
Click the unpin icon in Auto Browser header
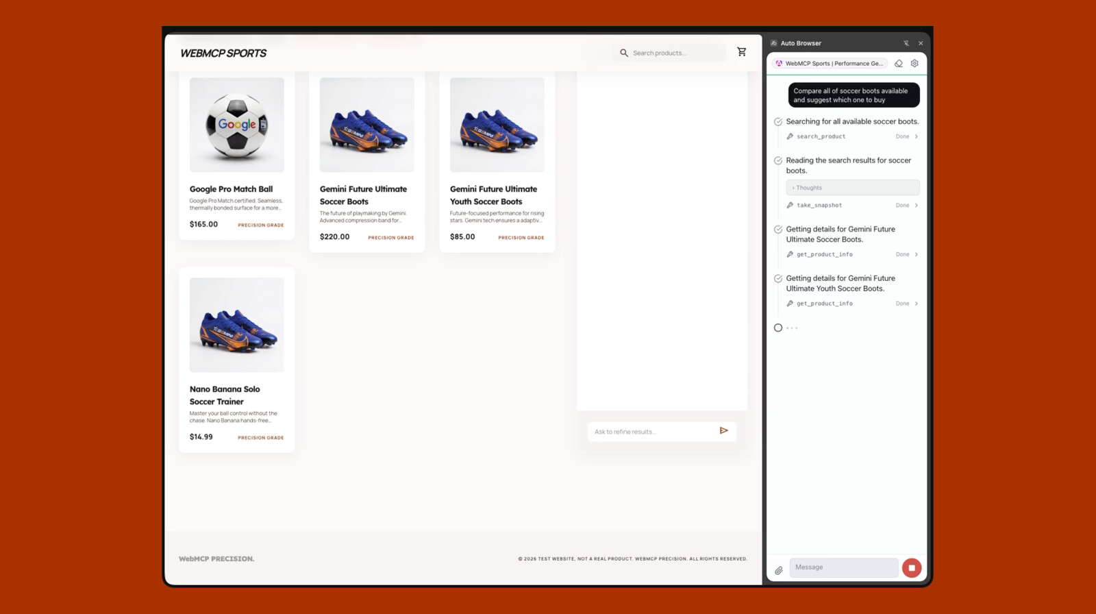click(x=906, y=43)
